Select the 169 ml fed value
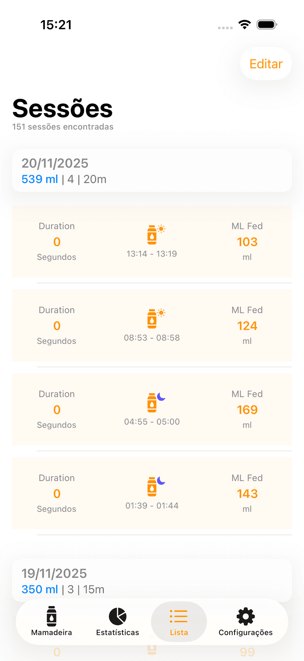Image resolution: width=304 pixels, height=661 pixels. (247, 410)
